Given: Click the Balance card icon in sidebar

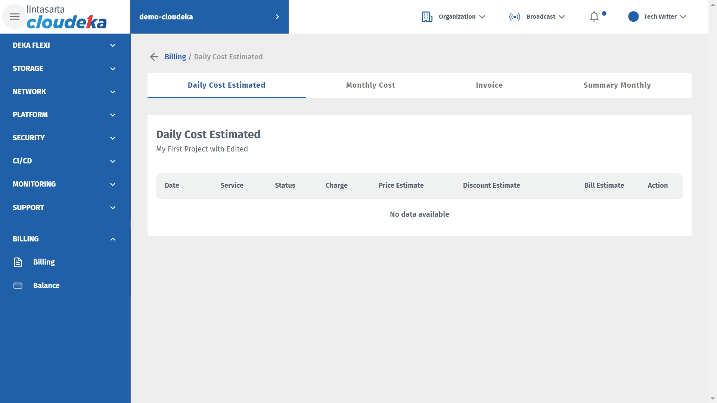Looking at the screenshot, I should coord(18,285).
